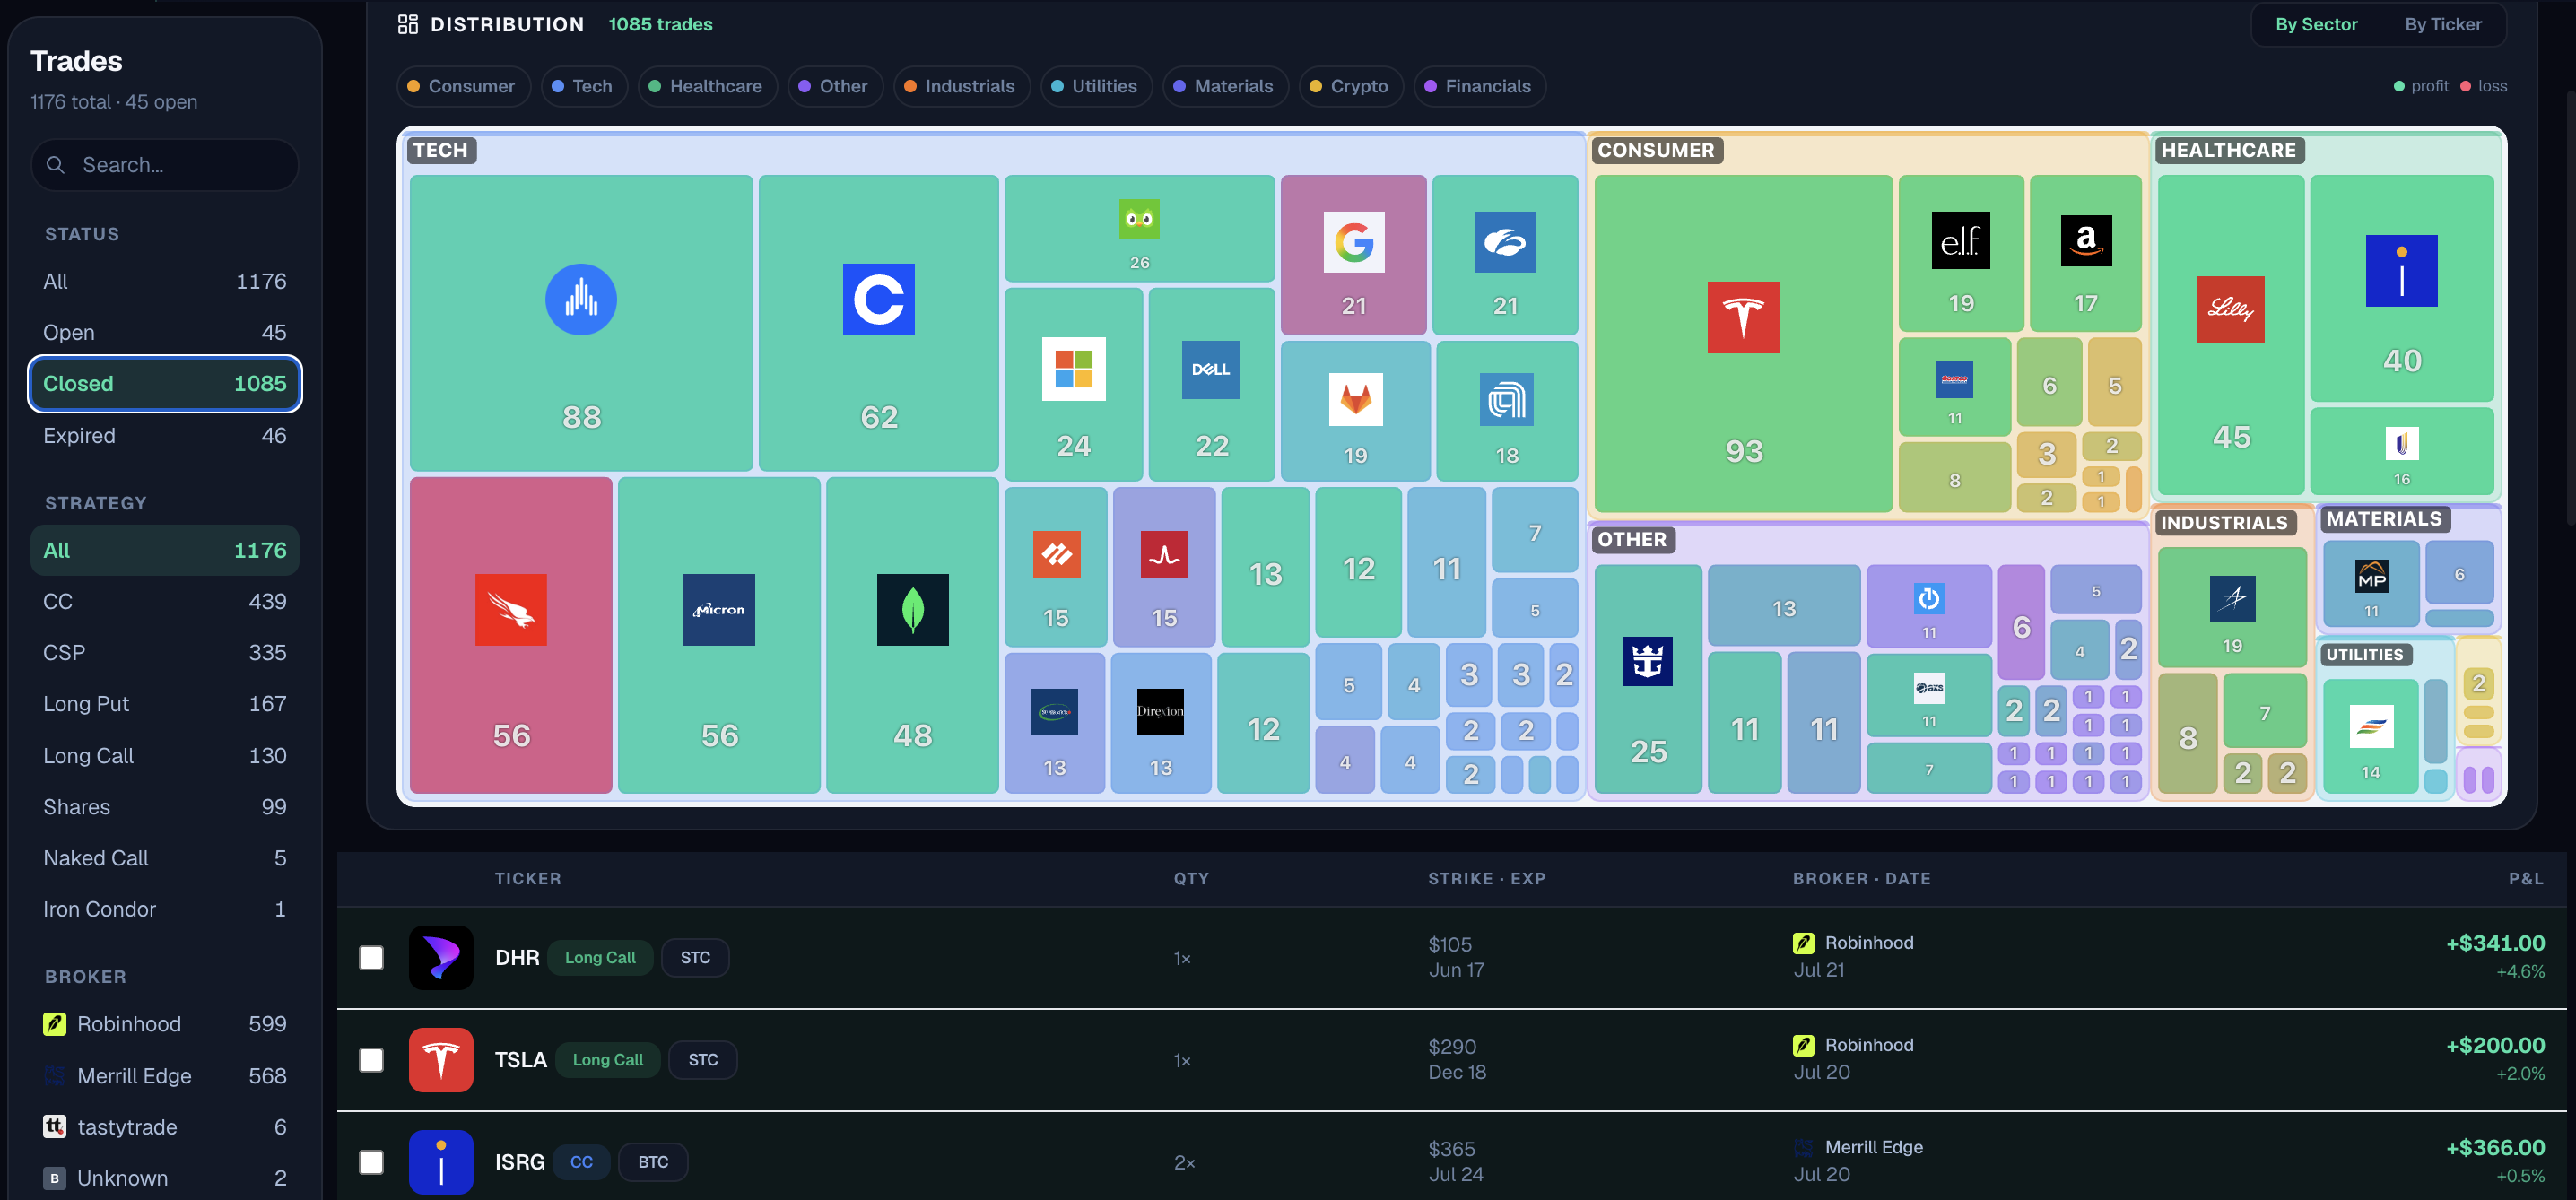Image resolution: width=2576 pixels, height=1200 pixels.
Task: Filter by tastytrade broker
Action: pos(165,1127)
